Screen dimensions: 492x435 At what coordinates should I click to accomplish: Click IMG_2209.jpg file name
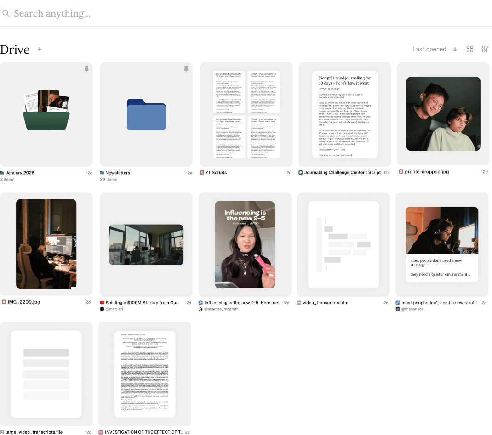point(24,302)
